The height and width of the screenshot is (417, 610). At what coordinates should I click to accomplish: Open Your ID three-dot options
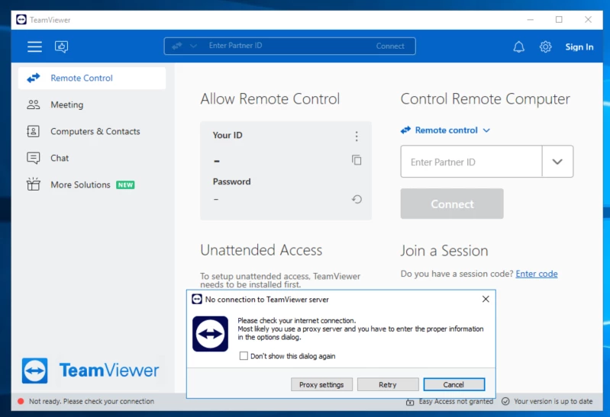click(357, 136)
